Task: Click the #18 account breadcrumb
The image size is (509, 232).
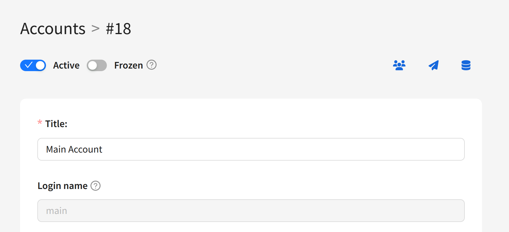Action: pyautogui.click(x=118, y=29)
